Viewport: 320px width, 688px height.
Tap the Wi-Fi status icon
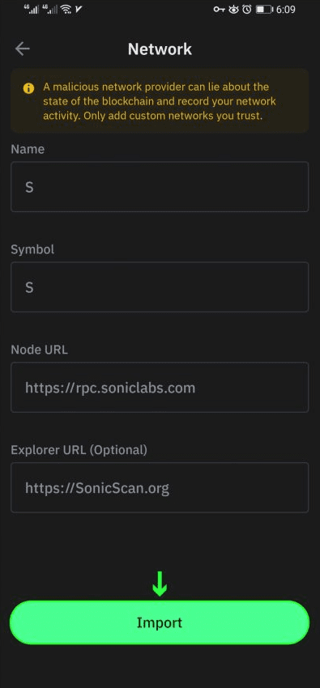(x=66, y=9)
